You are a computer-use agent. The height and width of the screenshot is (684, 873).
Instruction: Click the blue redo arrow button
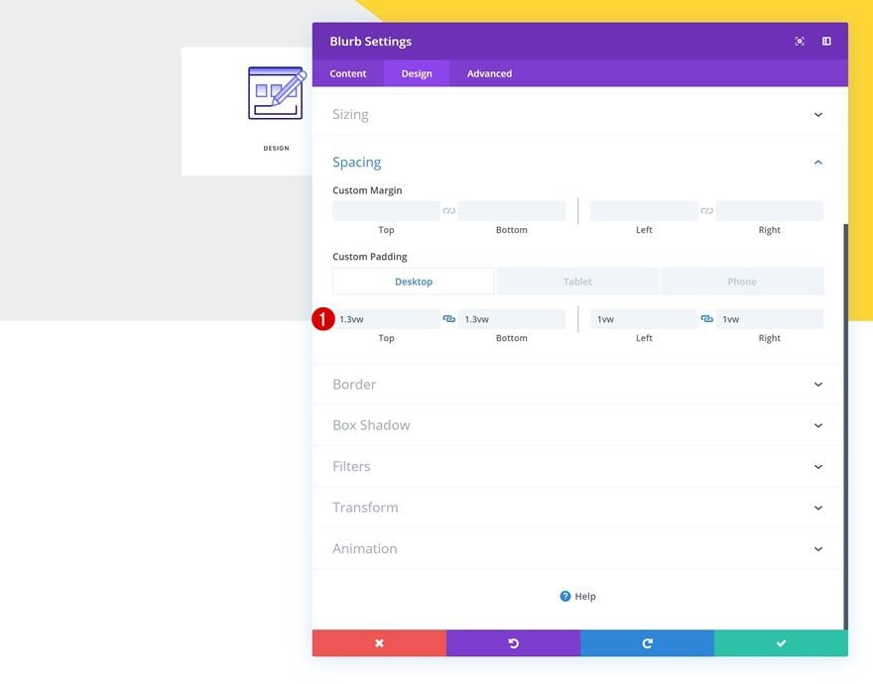[x=647, y=642]
